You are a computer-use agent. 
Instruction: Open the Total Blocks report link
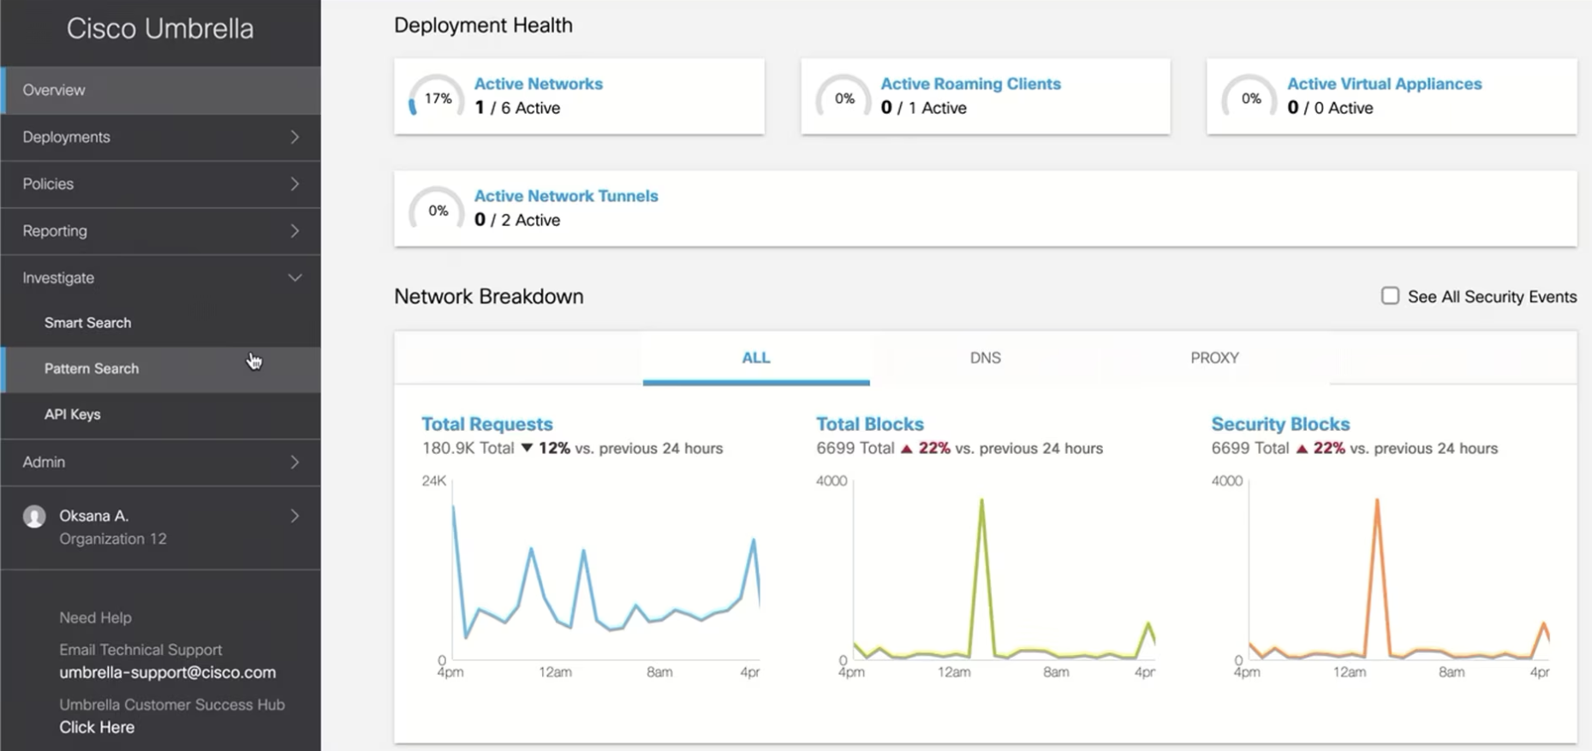870,424
